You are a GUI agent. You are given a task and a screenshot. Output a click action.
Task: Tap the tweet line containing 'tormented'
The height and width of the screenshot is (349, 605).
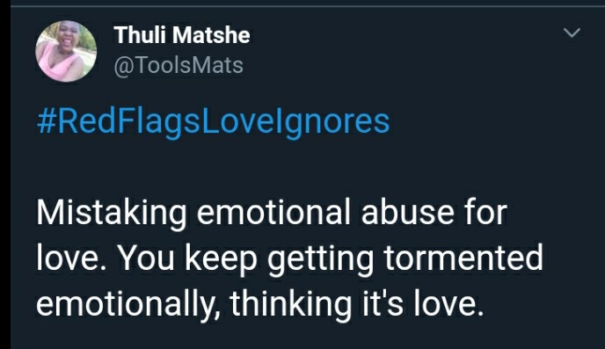[x=290, y=258]
